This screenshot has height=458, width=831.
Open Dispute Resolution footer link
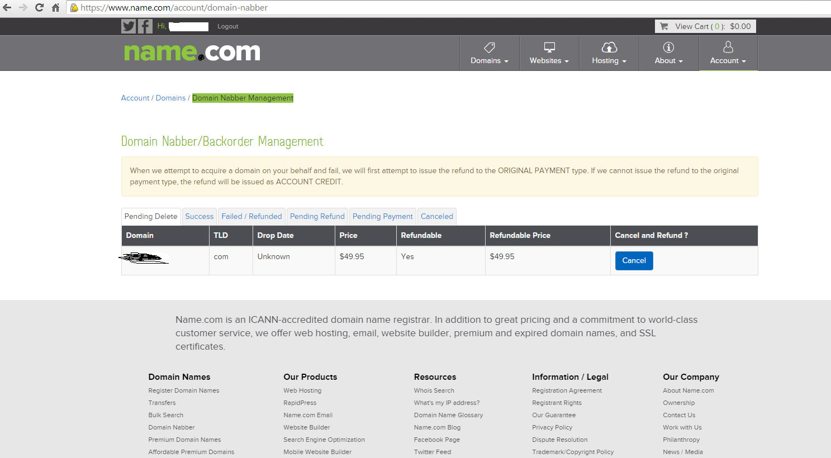[x=560, y=440]
